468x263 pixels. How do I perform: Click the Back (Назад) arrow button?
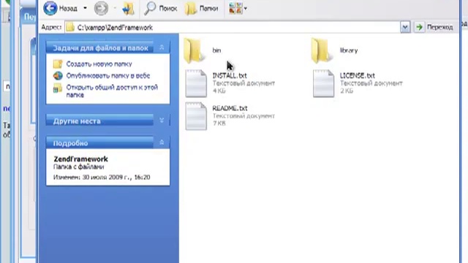(x=50, y=8)
